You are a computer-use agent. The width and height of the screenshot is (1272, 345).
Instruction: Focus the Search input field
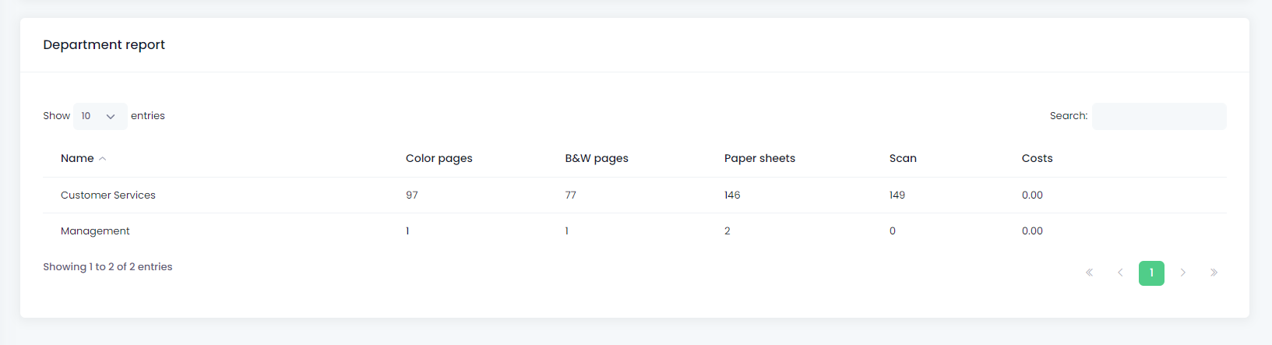click(1159, 116)
